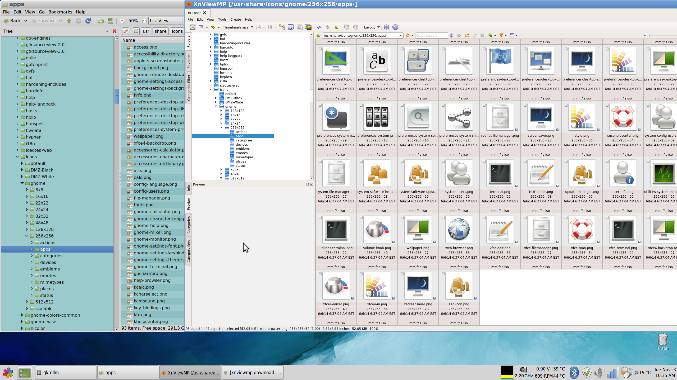The height and width of the screenshot is (380, 677).
Task: Click the new folder icon in browser bar
Action: click(x=467, y=35)
